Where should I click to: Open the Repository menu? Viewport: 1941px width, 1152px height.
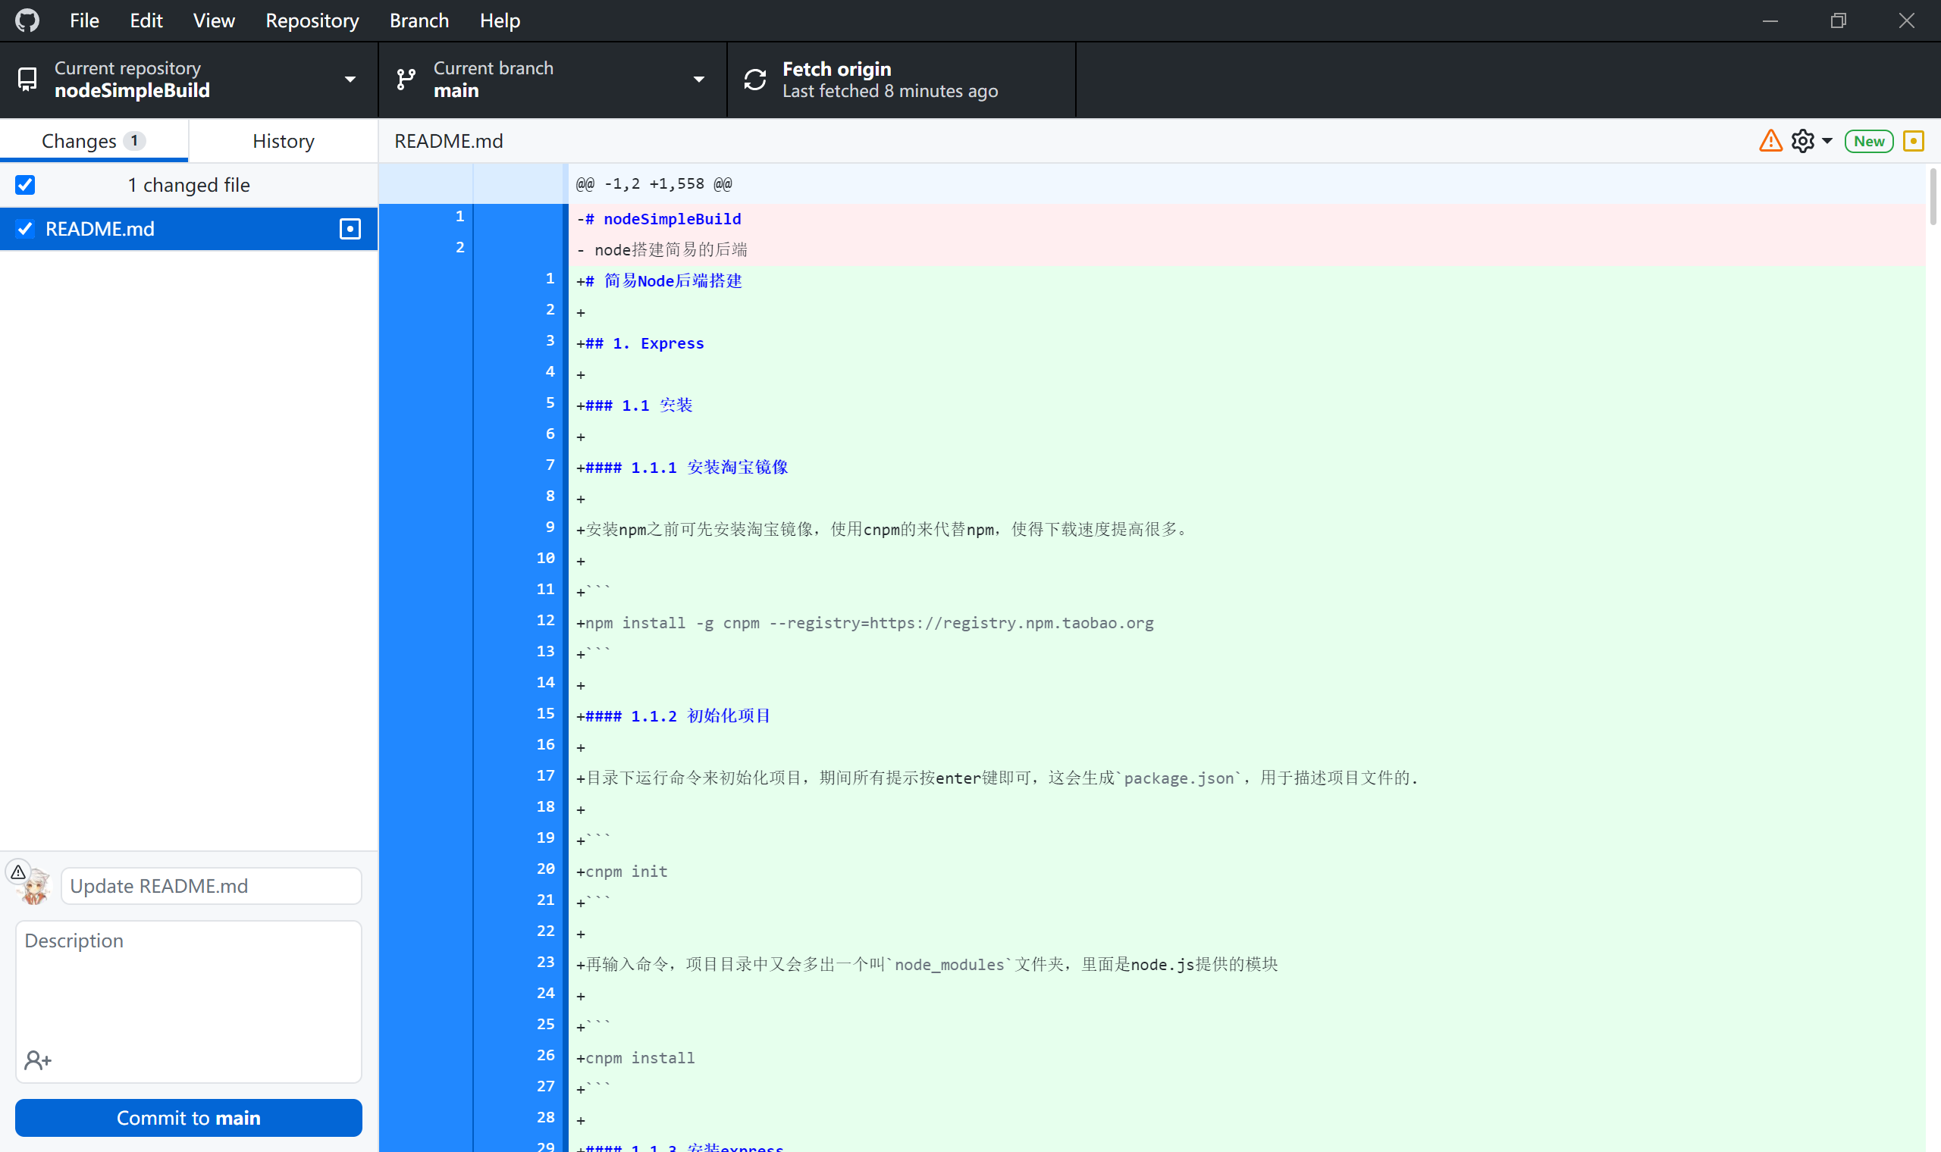point(312,20)
